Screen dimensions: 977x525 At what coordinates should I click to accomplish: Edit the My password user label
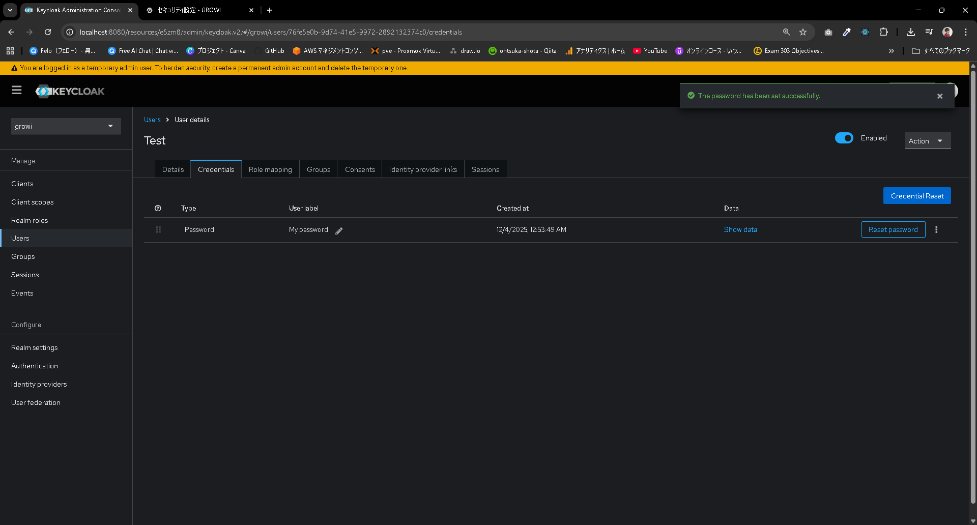pyautogui.click(x=339, y=230)
